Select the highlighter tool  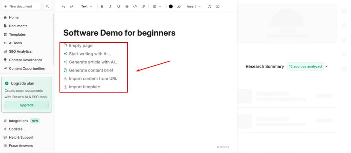(x=179, y=7)
